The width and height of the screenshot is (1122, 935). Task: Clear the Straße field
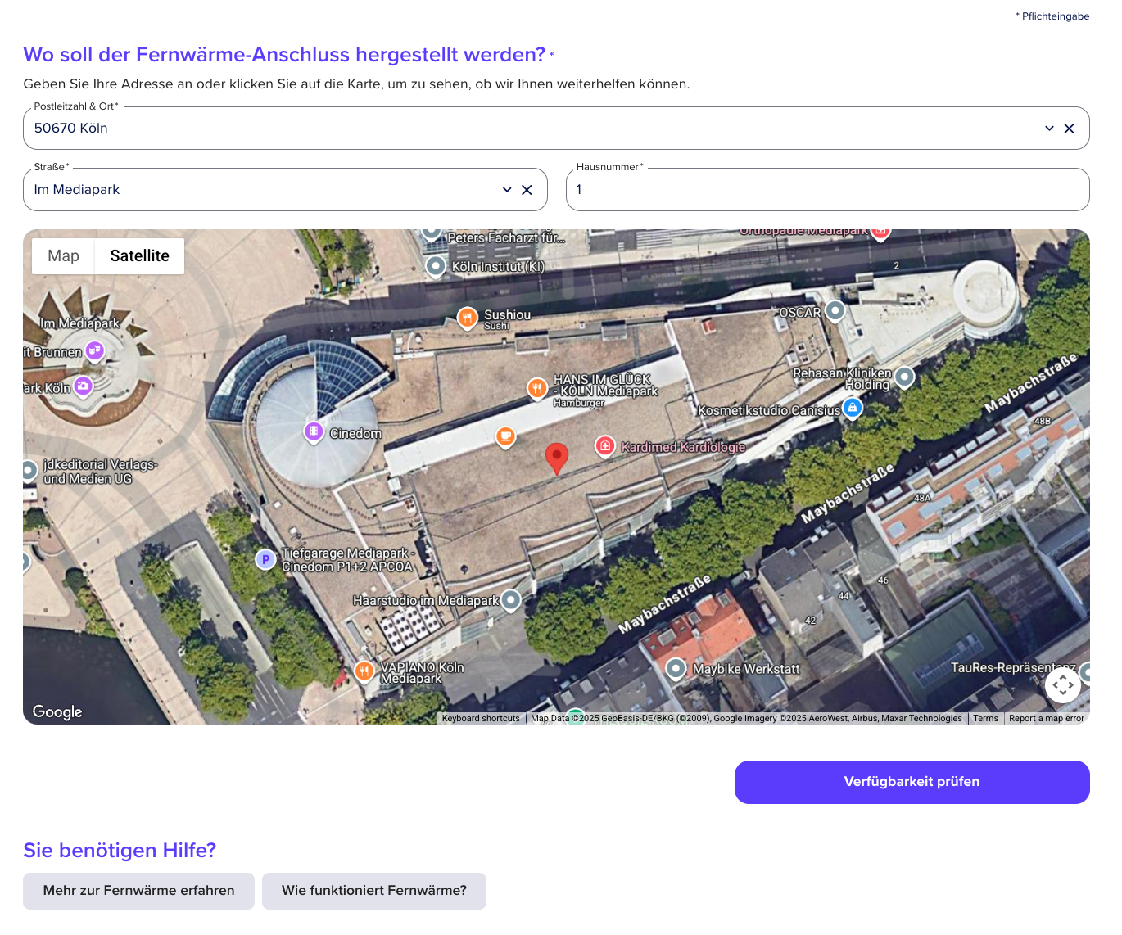[527, 190]
